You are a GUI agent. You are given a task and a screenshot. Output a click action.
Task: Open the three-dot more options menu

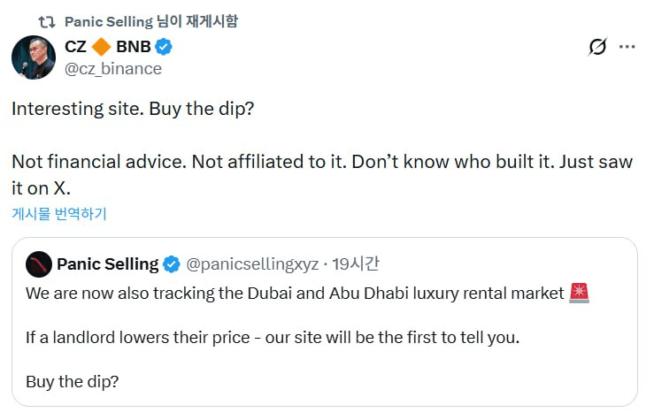point(627,47)
